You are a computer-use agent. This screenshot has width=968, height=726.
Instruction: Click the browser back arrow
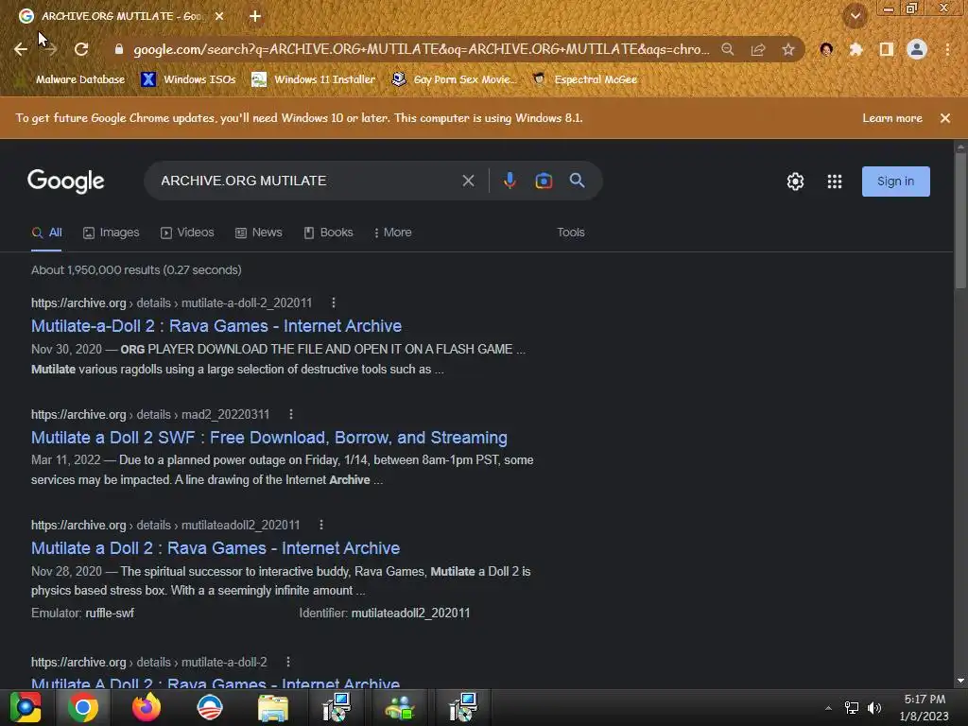(x=21, y=49)
